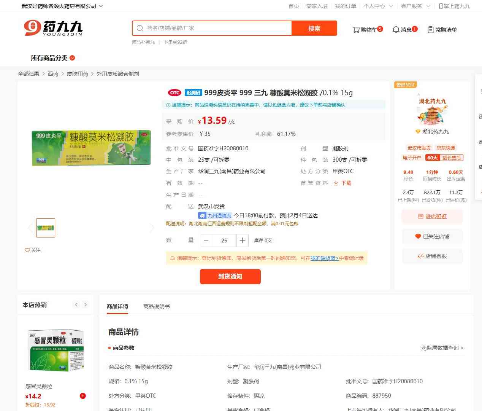This screenshot has height=411, width=482.
Task: Click the orange arrival notification button
Action: tap(230, 277)
